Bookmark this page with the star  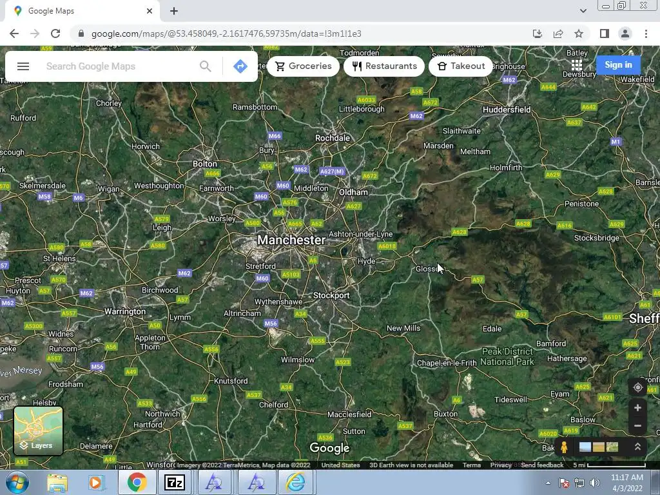coord(579,34)
